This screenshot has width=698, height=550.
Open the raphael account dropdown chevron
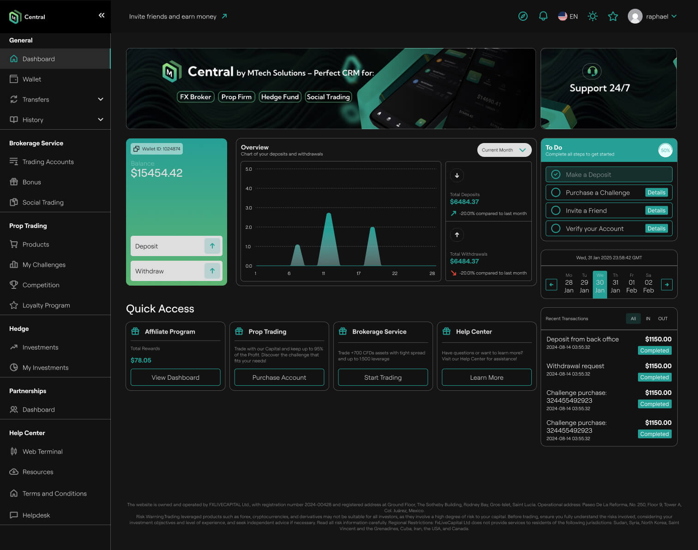pyautogui.click(x=674, y=16)
